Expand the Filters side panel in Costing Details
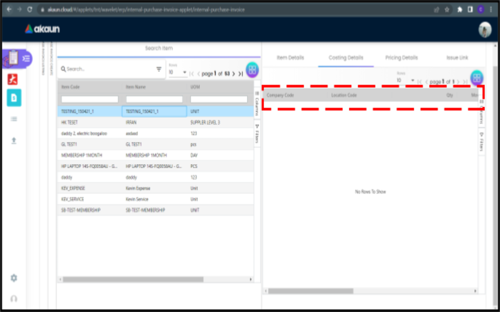This screenshot has width=500, height=312. [481, 142]
